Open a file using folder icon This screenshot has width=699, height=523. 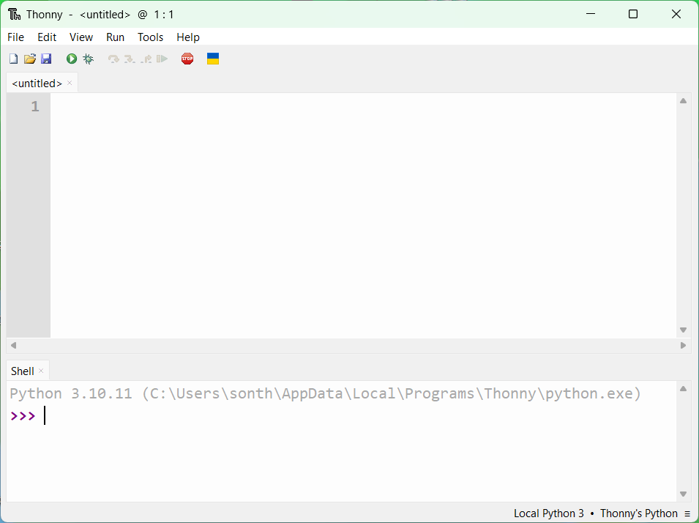[30, 59]
